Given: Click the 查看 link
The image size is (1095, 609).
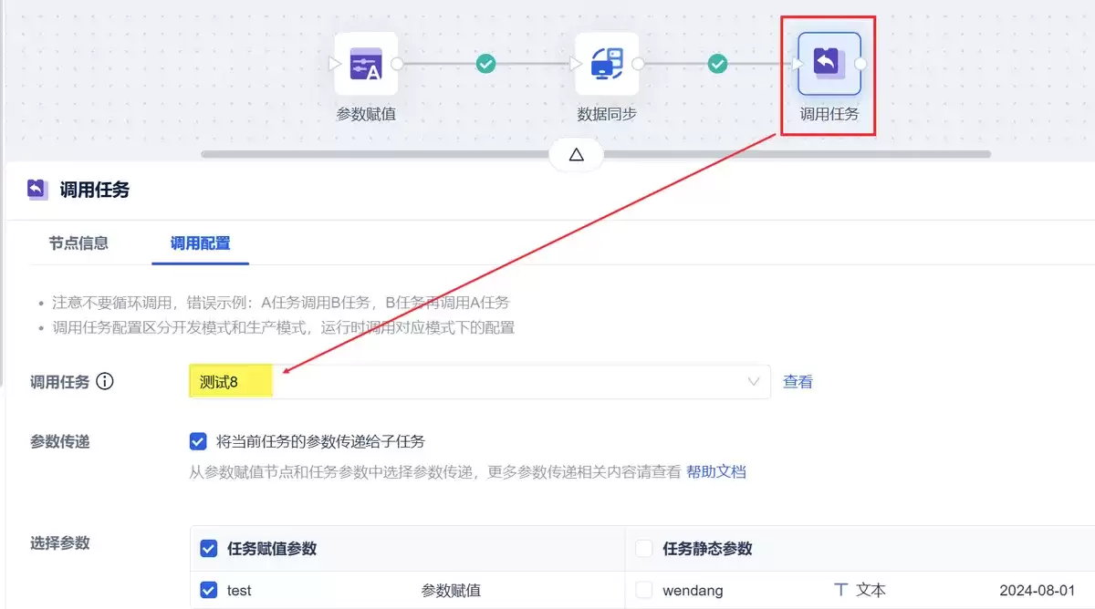Looking at the screenshot, I should point(798,382).
